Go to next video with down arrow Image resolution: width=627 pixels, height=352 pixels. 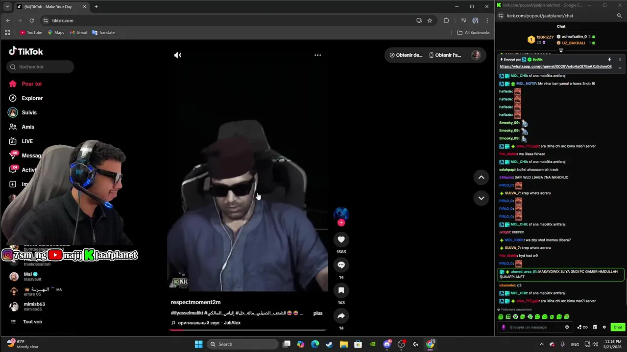[x=481, y=198]
